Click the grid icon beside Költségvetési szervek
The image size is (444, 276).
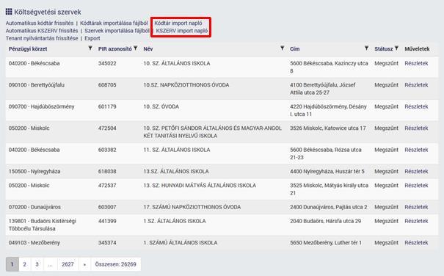coord(9,12)
